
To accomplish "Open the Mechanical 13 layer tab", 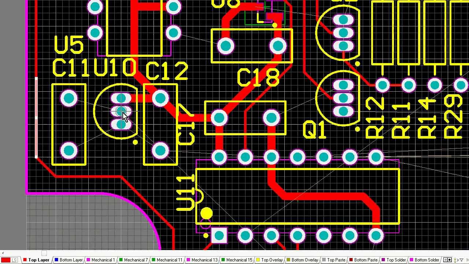I will (202, 260).
